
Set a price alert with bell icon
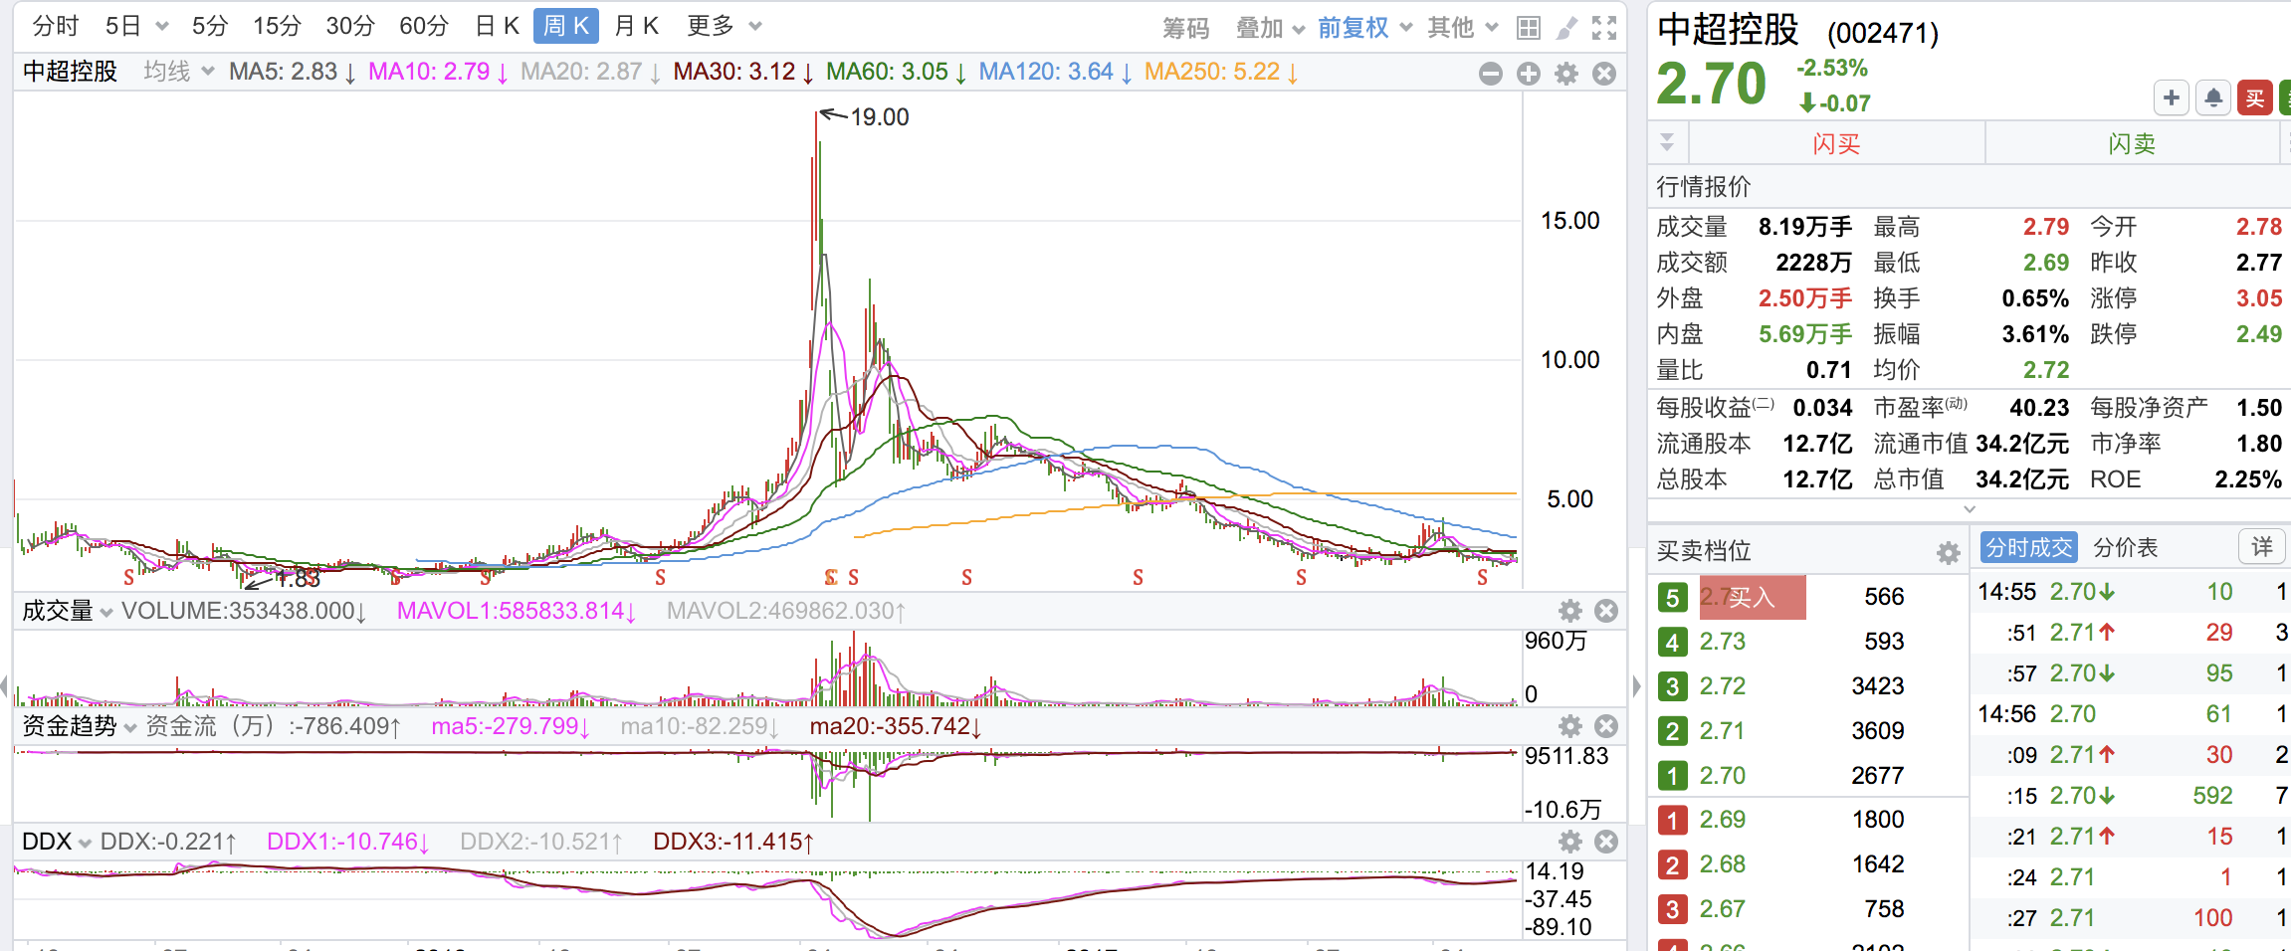[x=2213, y=97]
